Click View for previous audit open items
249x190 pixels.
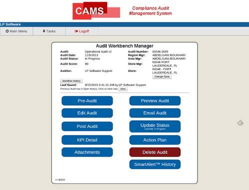123,89
